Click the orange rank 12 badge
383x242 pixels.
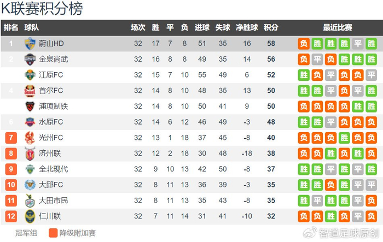(x=11, y=216)
